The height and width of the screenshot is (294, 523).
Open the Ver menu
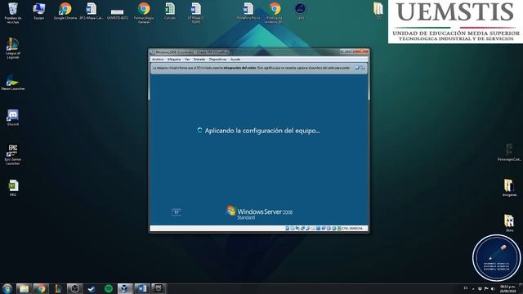click(187, 60)
